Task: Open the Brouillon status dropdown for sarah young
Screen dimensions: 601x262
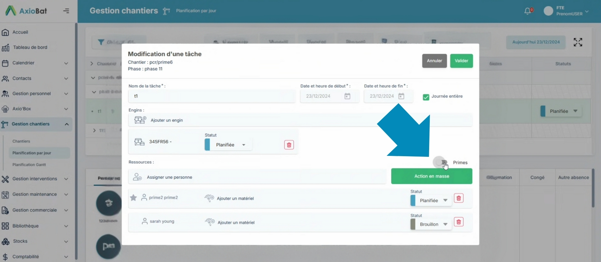Action: pos(432,224)
